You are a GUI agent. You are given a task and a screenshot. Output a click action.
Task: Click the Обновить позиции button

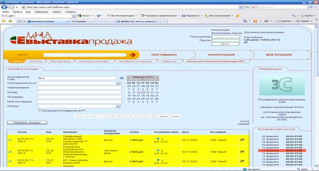pos(27,123)
